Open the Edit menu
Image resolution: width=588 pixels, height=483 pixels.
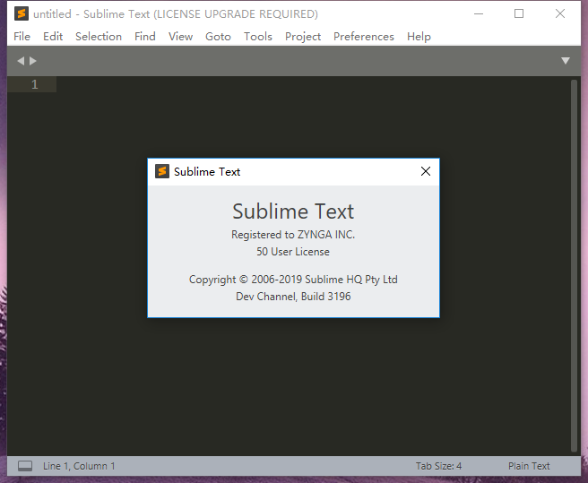point(53,37)
